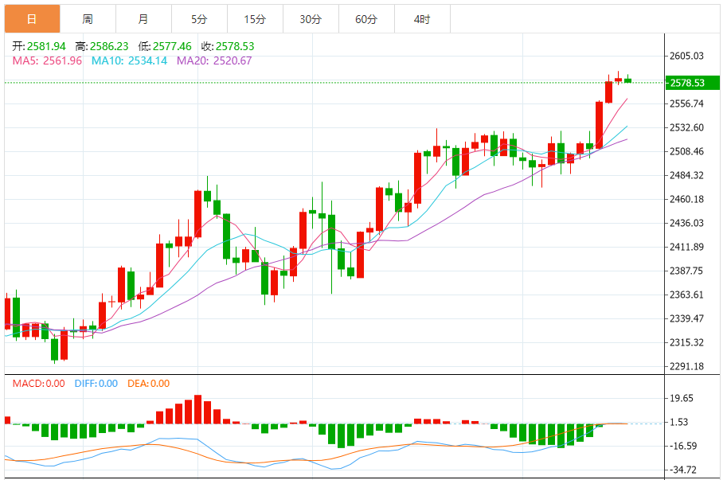Image resolution: width=727 pixels, height=480 pixels.
Task: Click the 2605.03 price axis label
Action: click(686, 56)
